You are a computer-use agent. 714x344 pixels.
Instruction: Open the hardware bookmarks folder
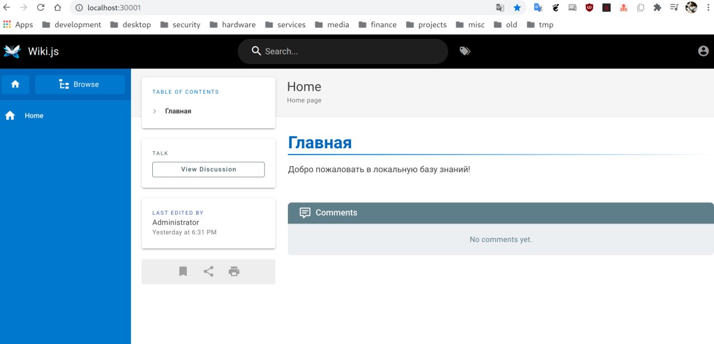233,25
